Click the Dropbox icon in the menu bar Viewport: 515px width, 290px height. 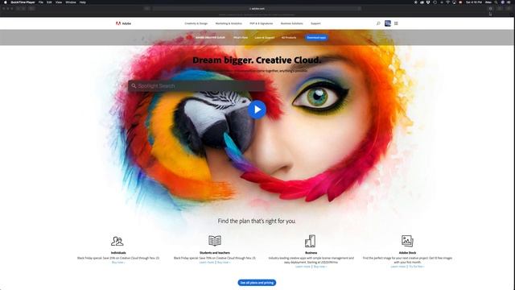coord(428,2)
